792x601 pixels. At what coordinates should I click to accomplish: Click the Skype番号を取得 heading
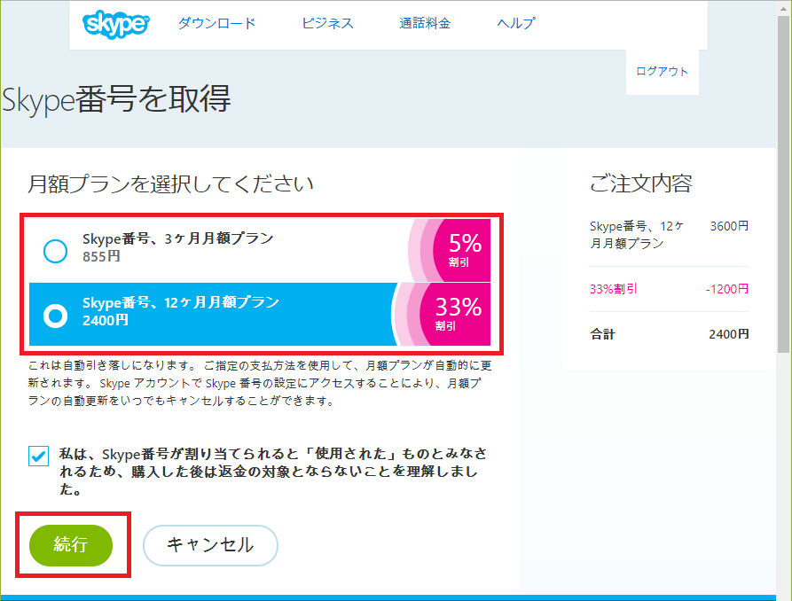(x=116, y=99)
